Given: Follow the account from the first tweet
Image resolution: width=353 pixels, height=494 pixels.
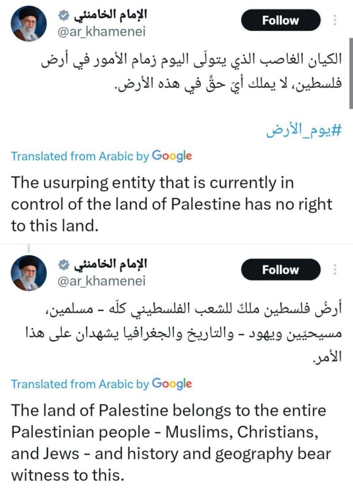Looking at the screenshot, I should point(280,20).
